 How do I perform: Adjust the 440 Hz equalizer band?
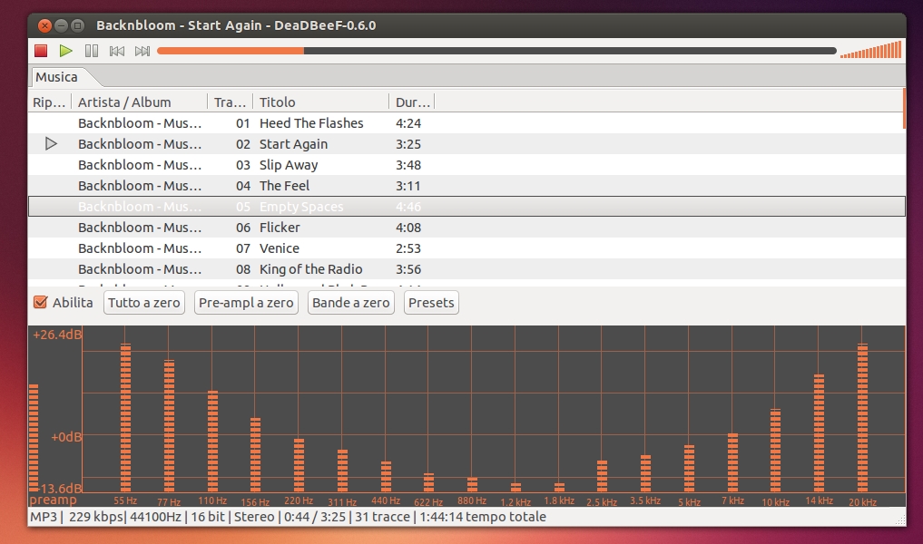[386, 476]
